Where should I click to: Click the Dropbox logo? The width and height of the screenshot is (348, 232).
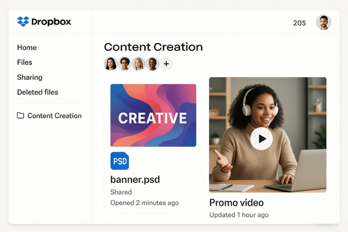pos(44,22)
